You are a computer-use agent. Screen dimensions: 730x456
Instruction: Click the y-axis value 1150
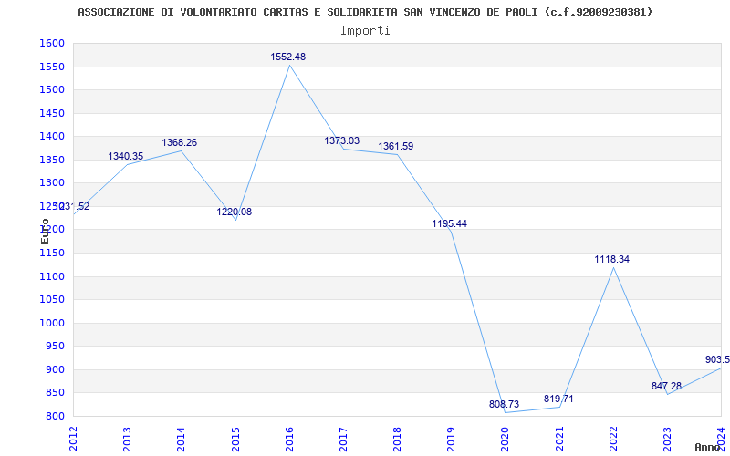click(52, 254)
